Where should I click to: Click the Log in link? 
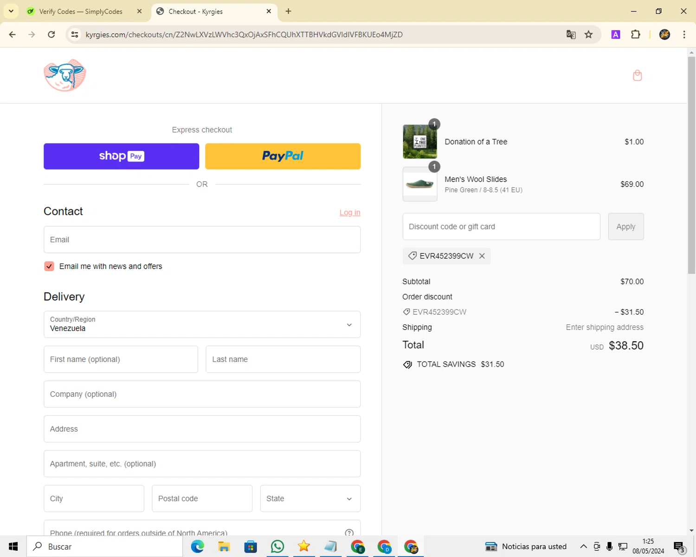coord(350,213)
